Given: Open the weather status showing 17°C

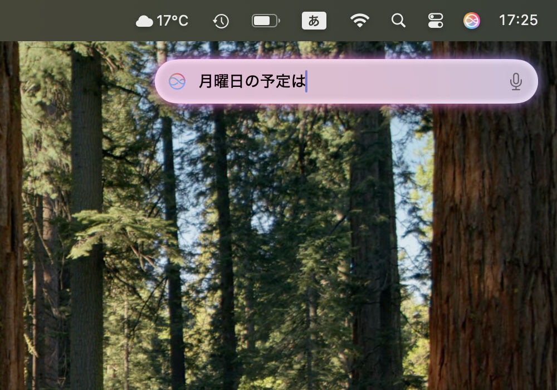Looking at the screenshot, I should (162, 21).
